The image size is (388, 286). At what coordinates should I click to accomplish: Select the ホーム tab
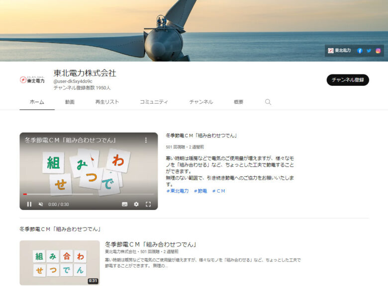point(37,102)
